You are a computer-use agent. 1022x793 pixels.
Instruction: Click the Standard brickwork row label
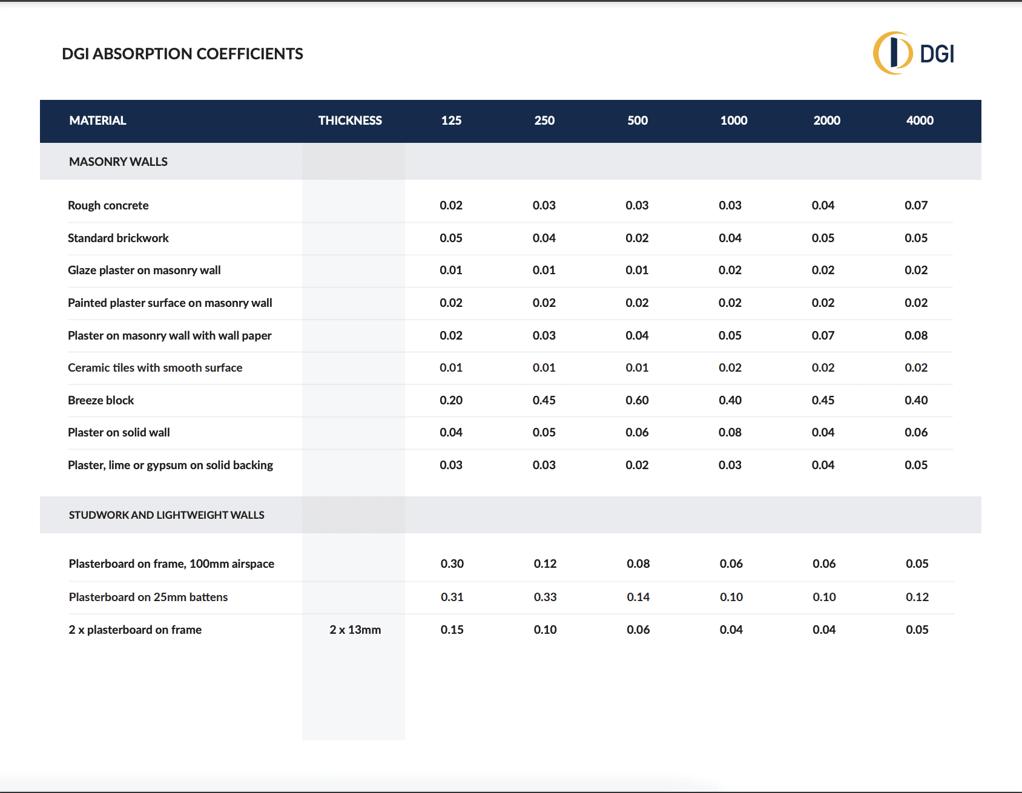coord(118,238)
